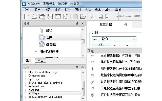This screenshot has height=101, width=162.
Task: Undock the 模块 panel
Action: click(77, 23)
